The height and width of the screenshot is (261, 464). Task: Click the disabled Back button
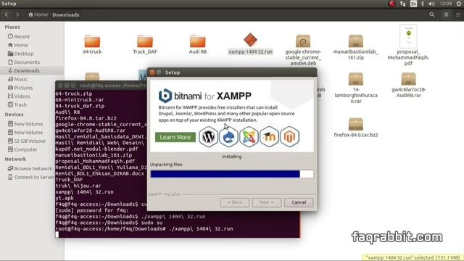click(x=235, y=202)
